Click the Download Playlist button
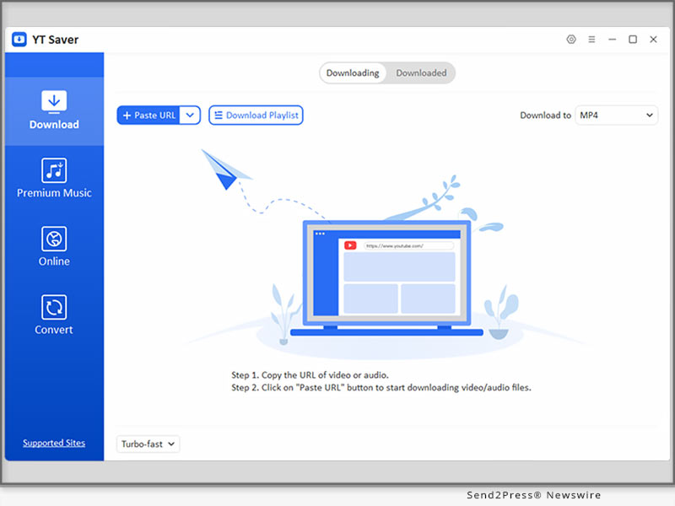675x506 pixels. (x=256, y=116)
